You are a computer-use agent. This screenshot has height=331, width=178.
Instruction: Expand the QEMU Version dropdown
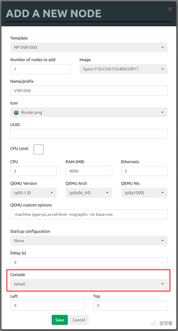[33, 193]
